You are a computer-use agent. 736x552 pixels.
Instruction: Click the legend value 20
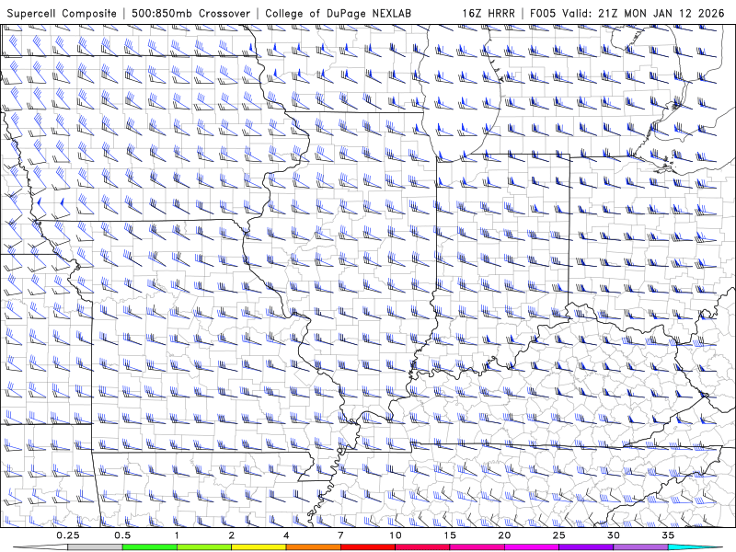pos(504,535)
